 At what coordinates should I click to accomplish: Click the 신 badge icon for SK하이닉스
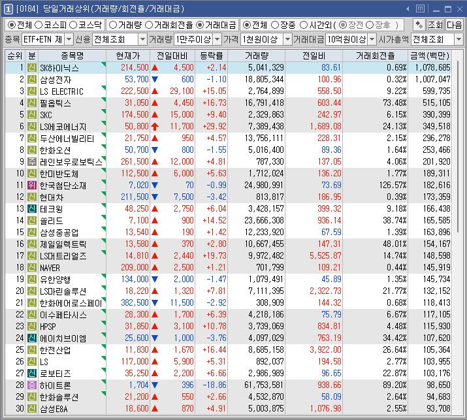click(x=31, y=68)
